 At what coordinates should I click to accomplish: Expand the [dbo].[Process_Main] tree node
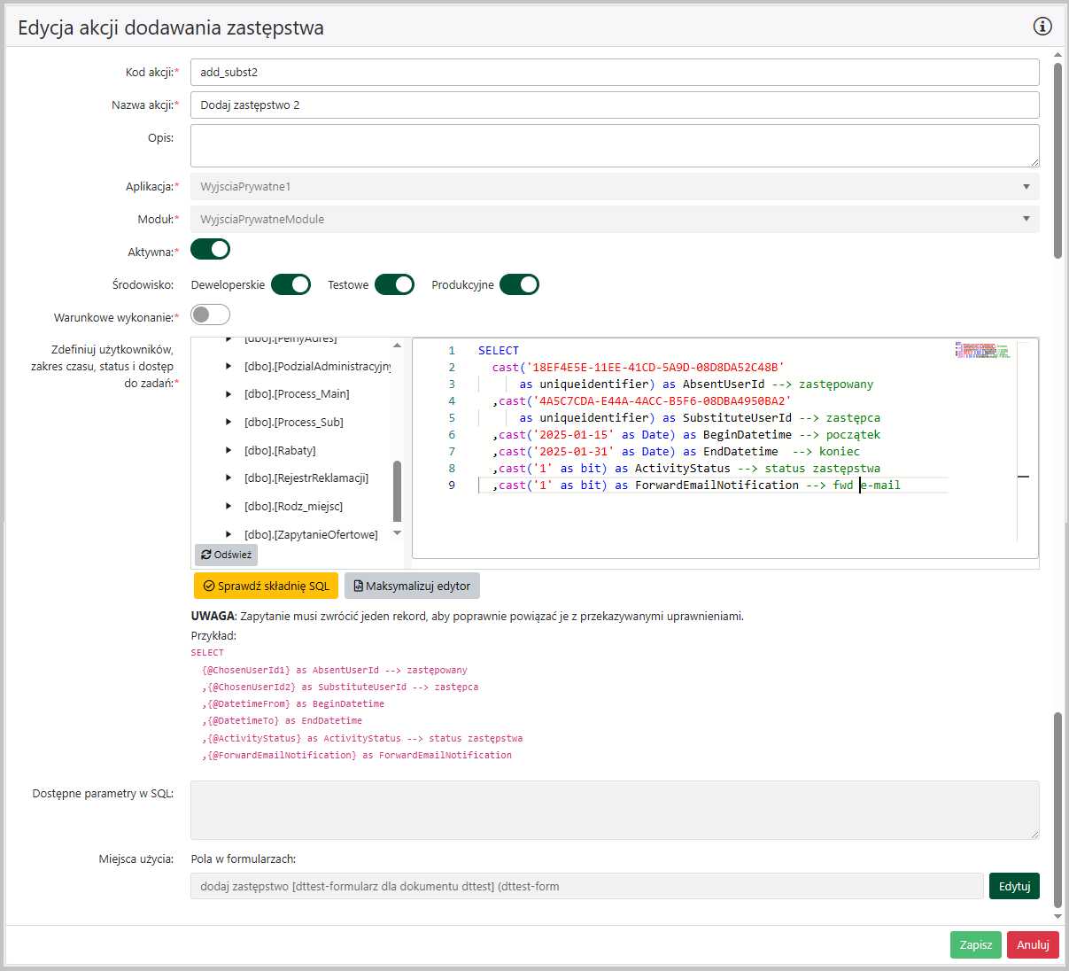click(x=229, y=394)
